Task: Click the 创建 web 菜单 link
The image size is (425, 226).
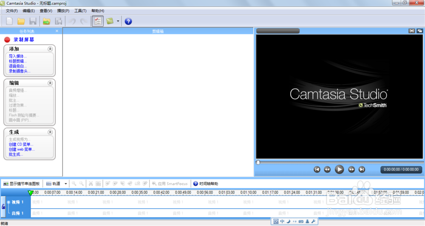Action: [22, 149]
